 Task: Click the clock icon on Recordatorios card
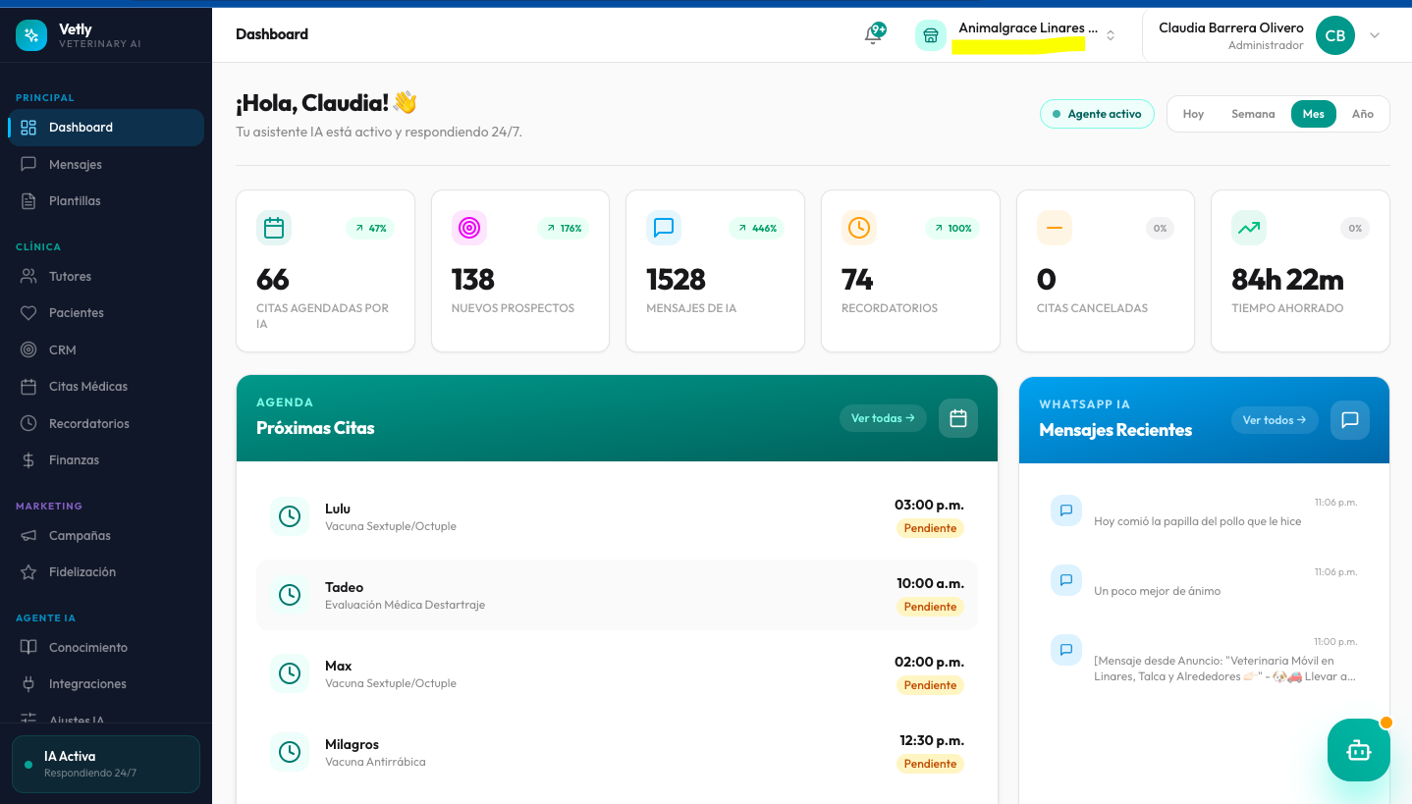click(x=859, y=228)
